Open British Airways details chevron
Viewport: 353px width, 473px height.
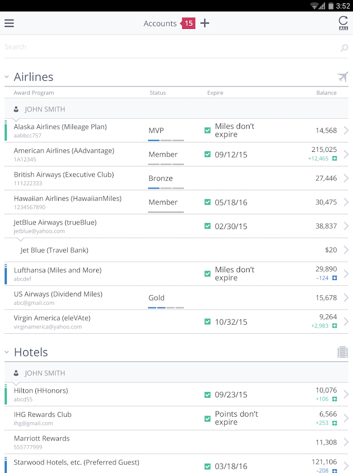tap(346, 178)
